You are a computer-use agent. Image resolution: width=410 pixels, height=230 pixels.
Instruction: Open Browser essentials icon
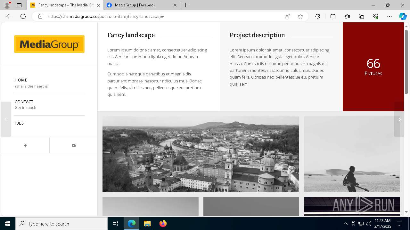pos(375,16)
